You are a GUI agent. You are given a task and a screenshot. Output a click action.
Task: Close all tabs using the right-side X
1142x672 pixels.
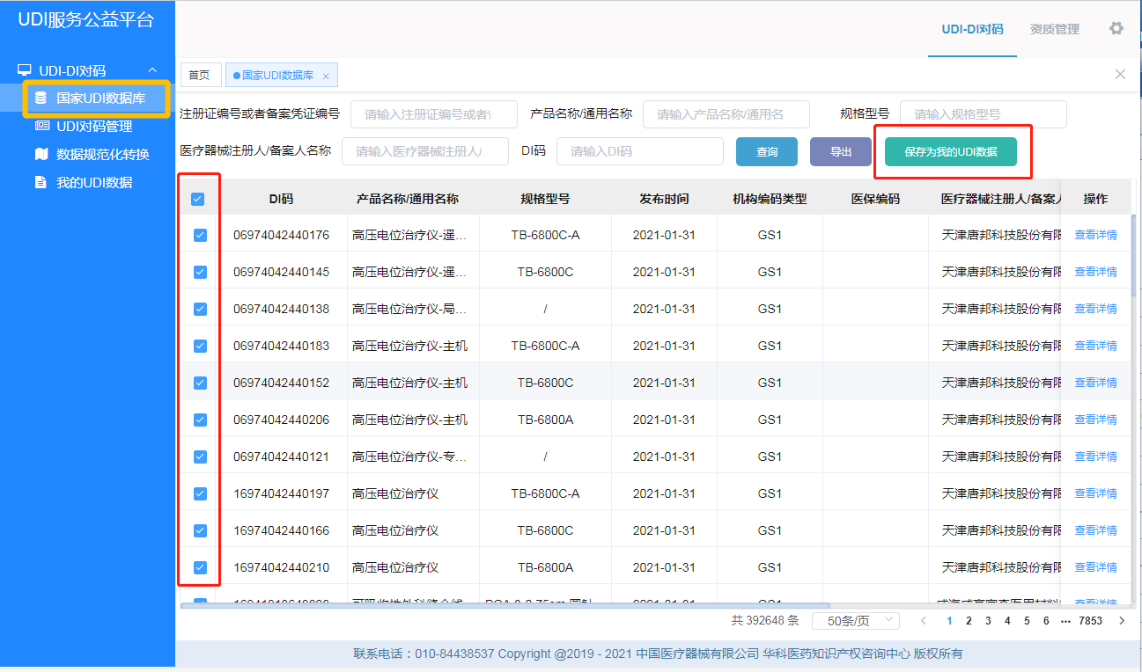pyautogui.click(x=1120, y=75)
